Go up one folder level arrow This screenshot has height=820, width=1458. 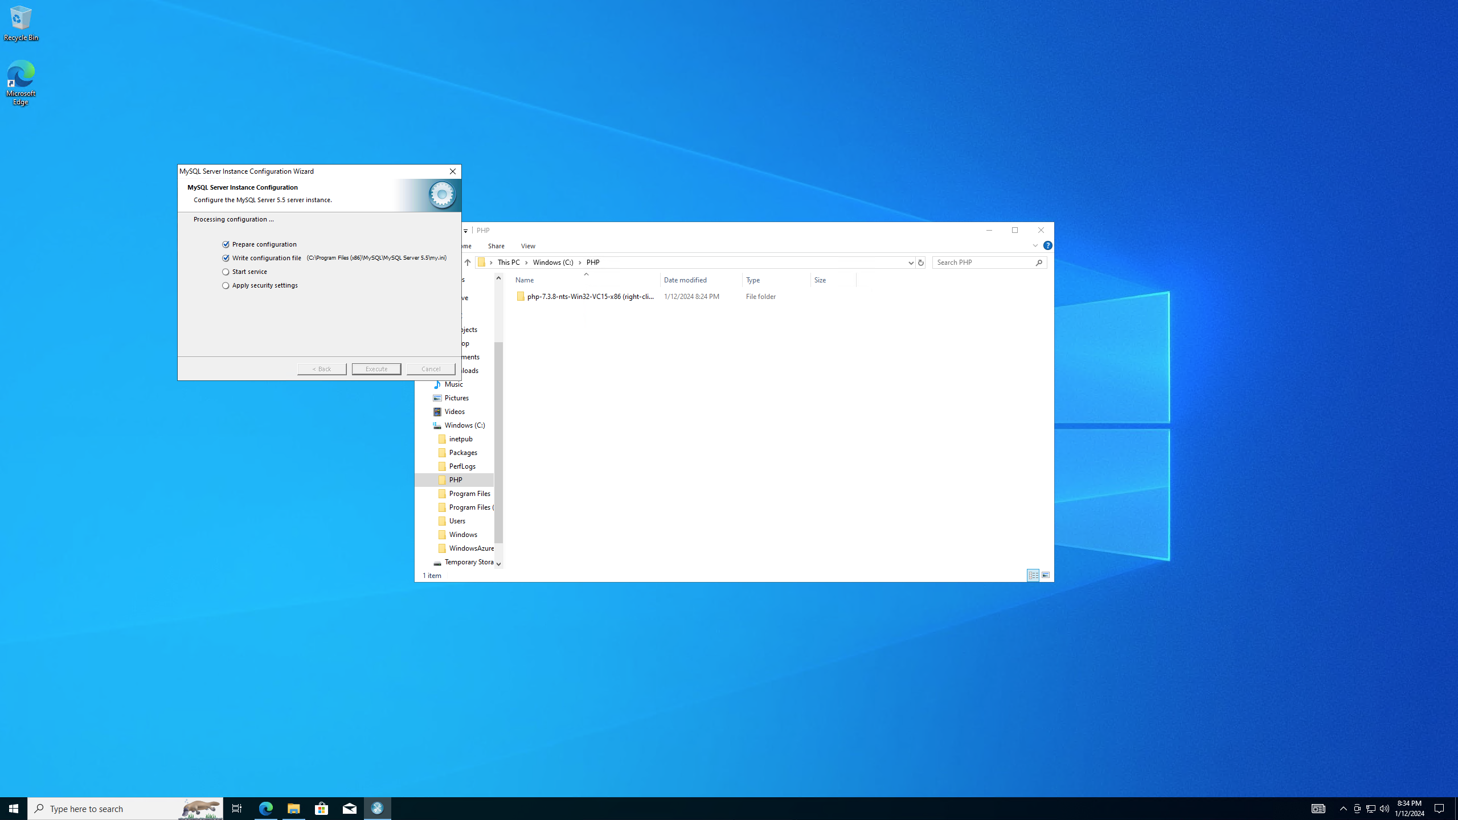tap(467, 263)
